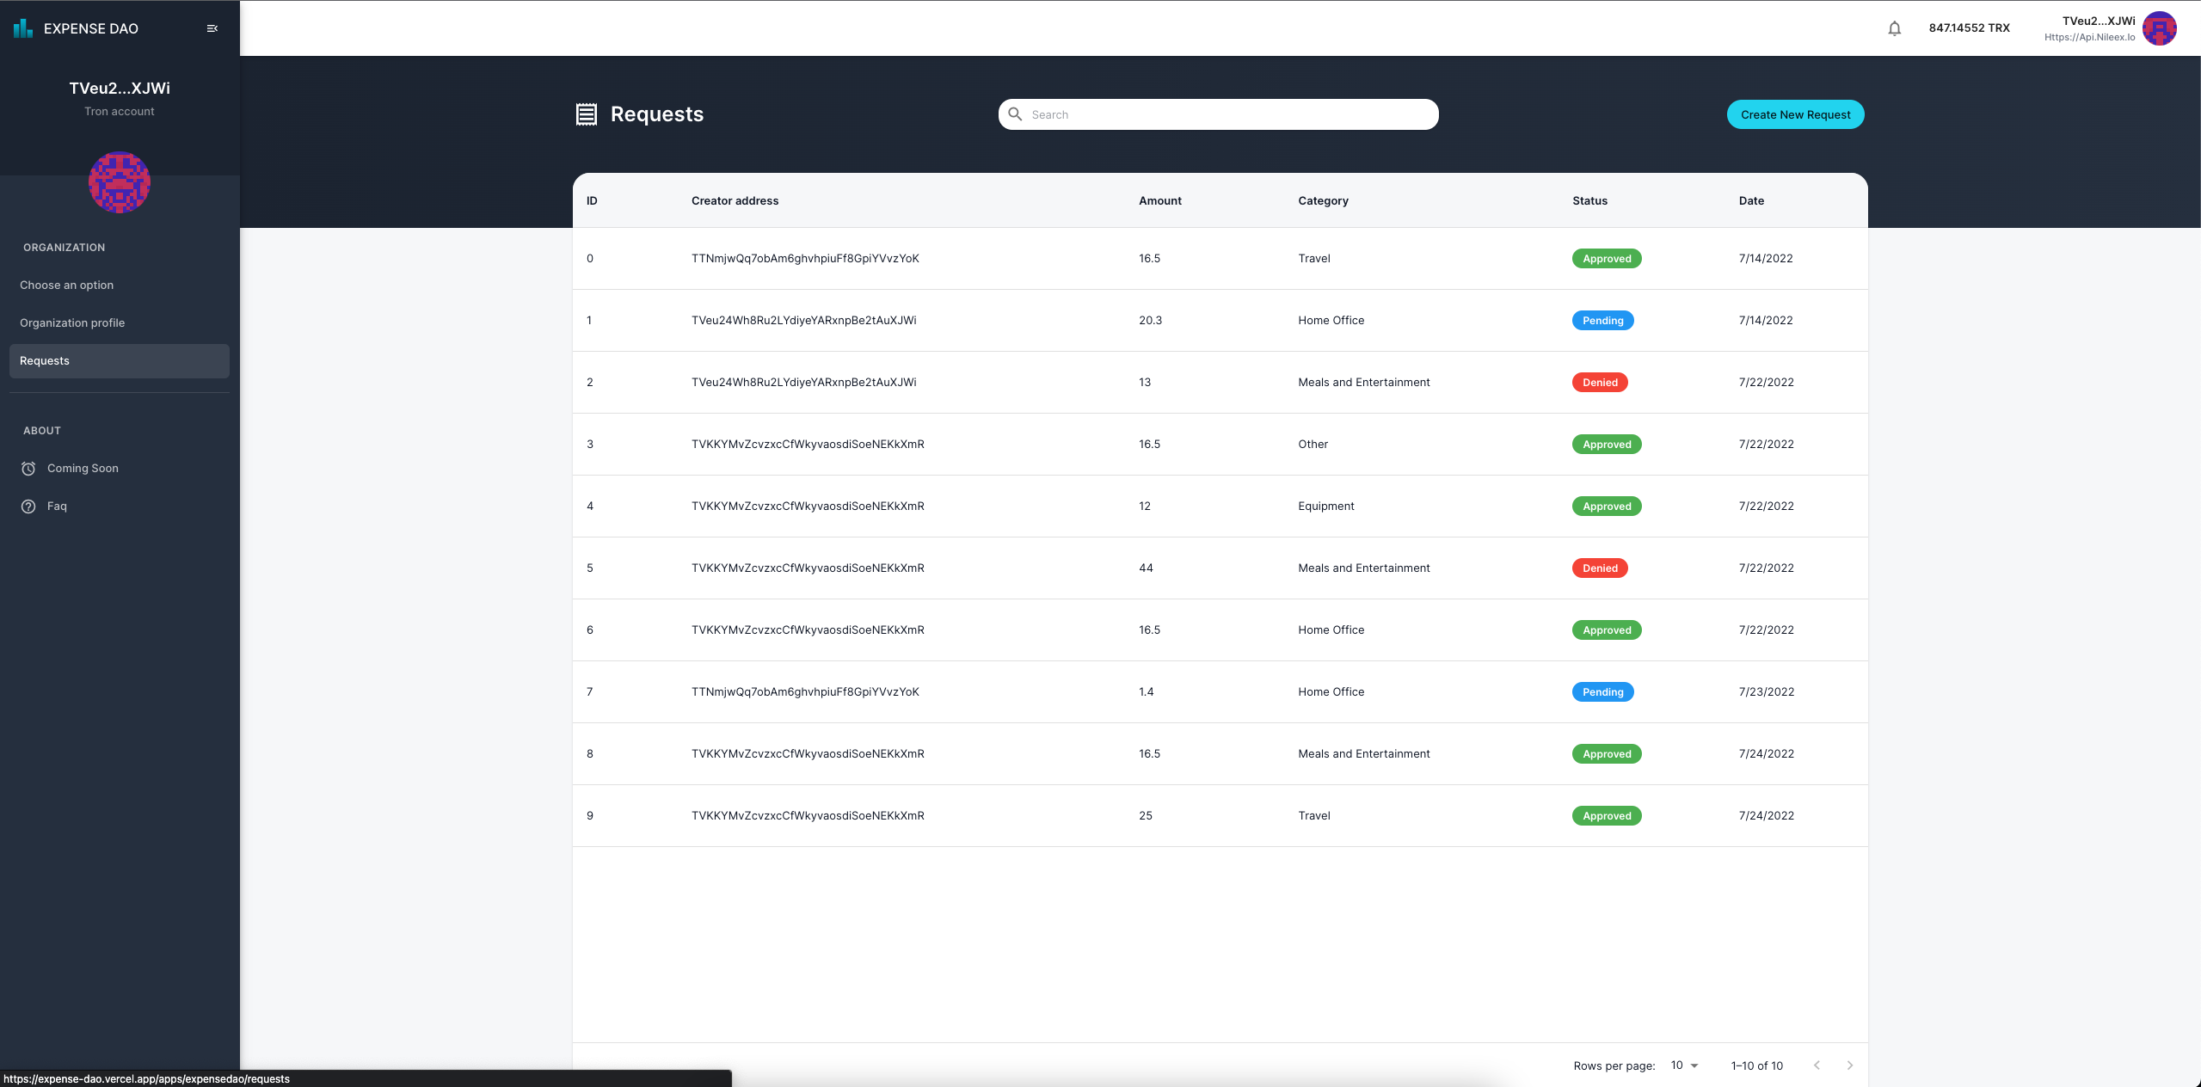Open Rows per page dropdown
Viewport: 2201px width, 1087px height.
[x=1684, y=1066]
